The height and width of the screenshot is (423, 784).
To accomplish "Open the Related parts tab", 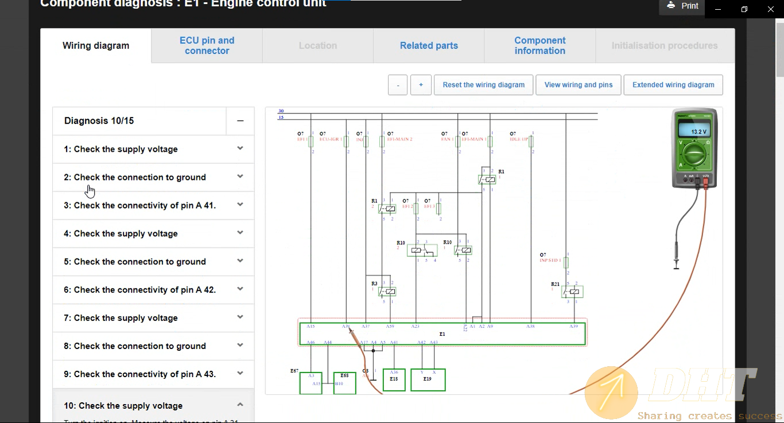I will (429, 46).
